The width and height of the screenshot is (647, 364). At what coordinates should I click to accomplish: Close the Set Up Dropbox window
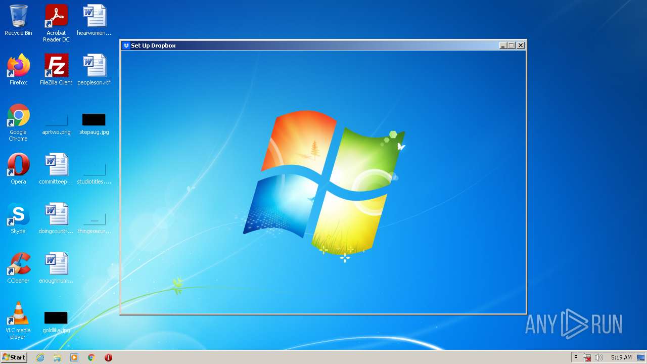tap(521, 45)
